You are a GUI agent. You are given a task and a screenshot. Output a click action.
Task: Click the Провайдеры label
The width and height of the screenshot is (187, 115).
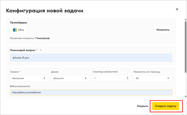click(18, 23)
